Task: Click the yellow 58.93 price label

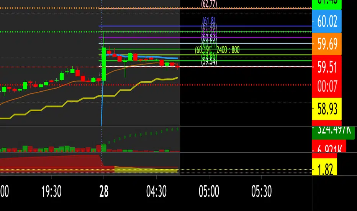Action: click(326, 109)
